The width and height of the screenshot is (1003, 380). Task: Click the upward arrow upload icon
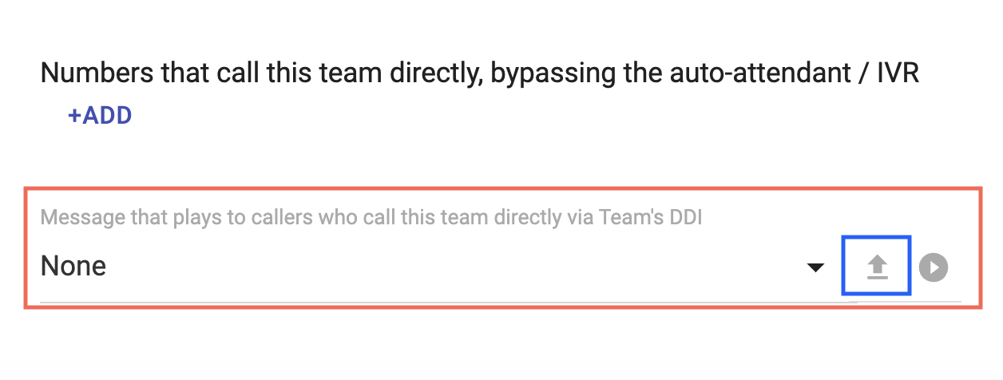(x=878, y=267)
